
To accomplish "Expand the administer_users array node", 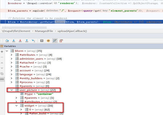I will tap(11, 59).
